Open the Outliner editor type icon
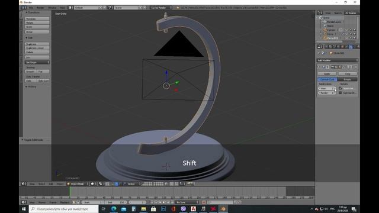 tap(320, 13)
